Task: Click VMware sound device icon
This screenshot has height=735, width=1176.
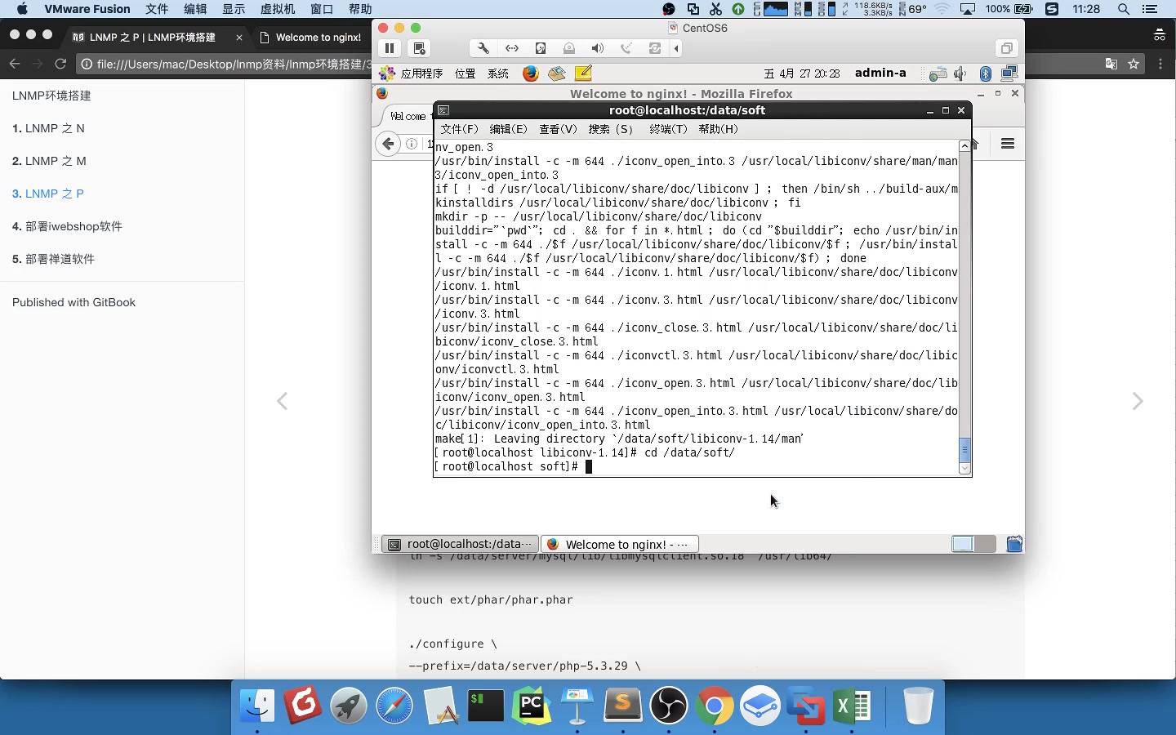Action: point(598,48)
